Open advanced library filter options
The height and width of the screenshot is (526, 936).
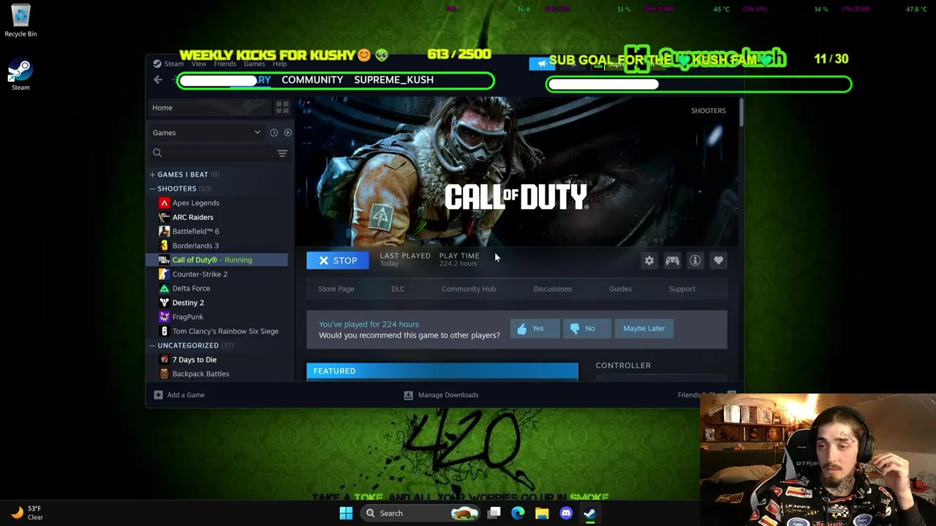pos(282,153)
